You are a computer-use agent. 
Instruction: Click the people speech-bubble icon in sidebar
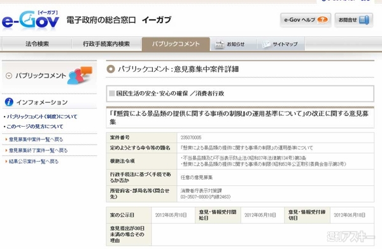[80, 75]
